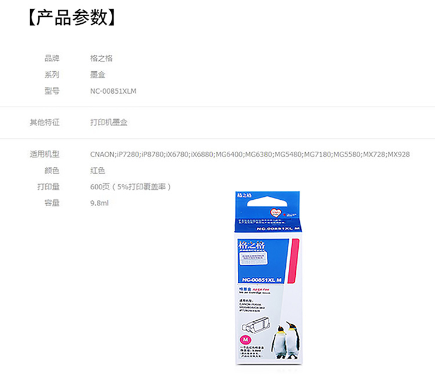Click the 9.8ml capacity value

point(99,203)
